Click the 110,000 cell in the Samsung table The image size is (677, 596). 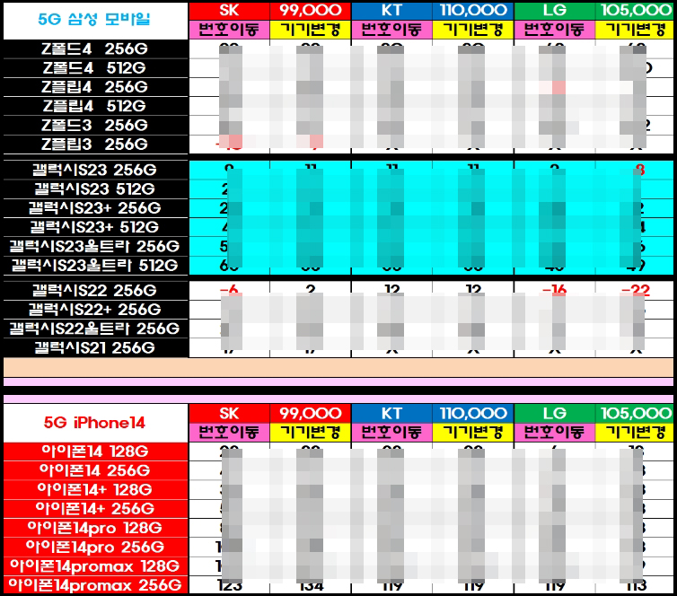click(473, 11)
